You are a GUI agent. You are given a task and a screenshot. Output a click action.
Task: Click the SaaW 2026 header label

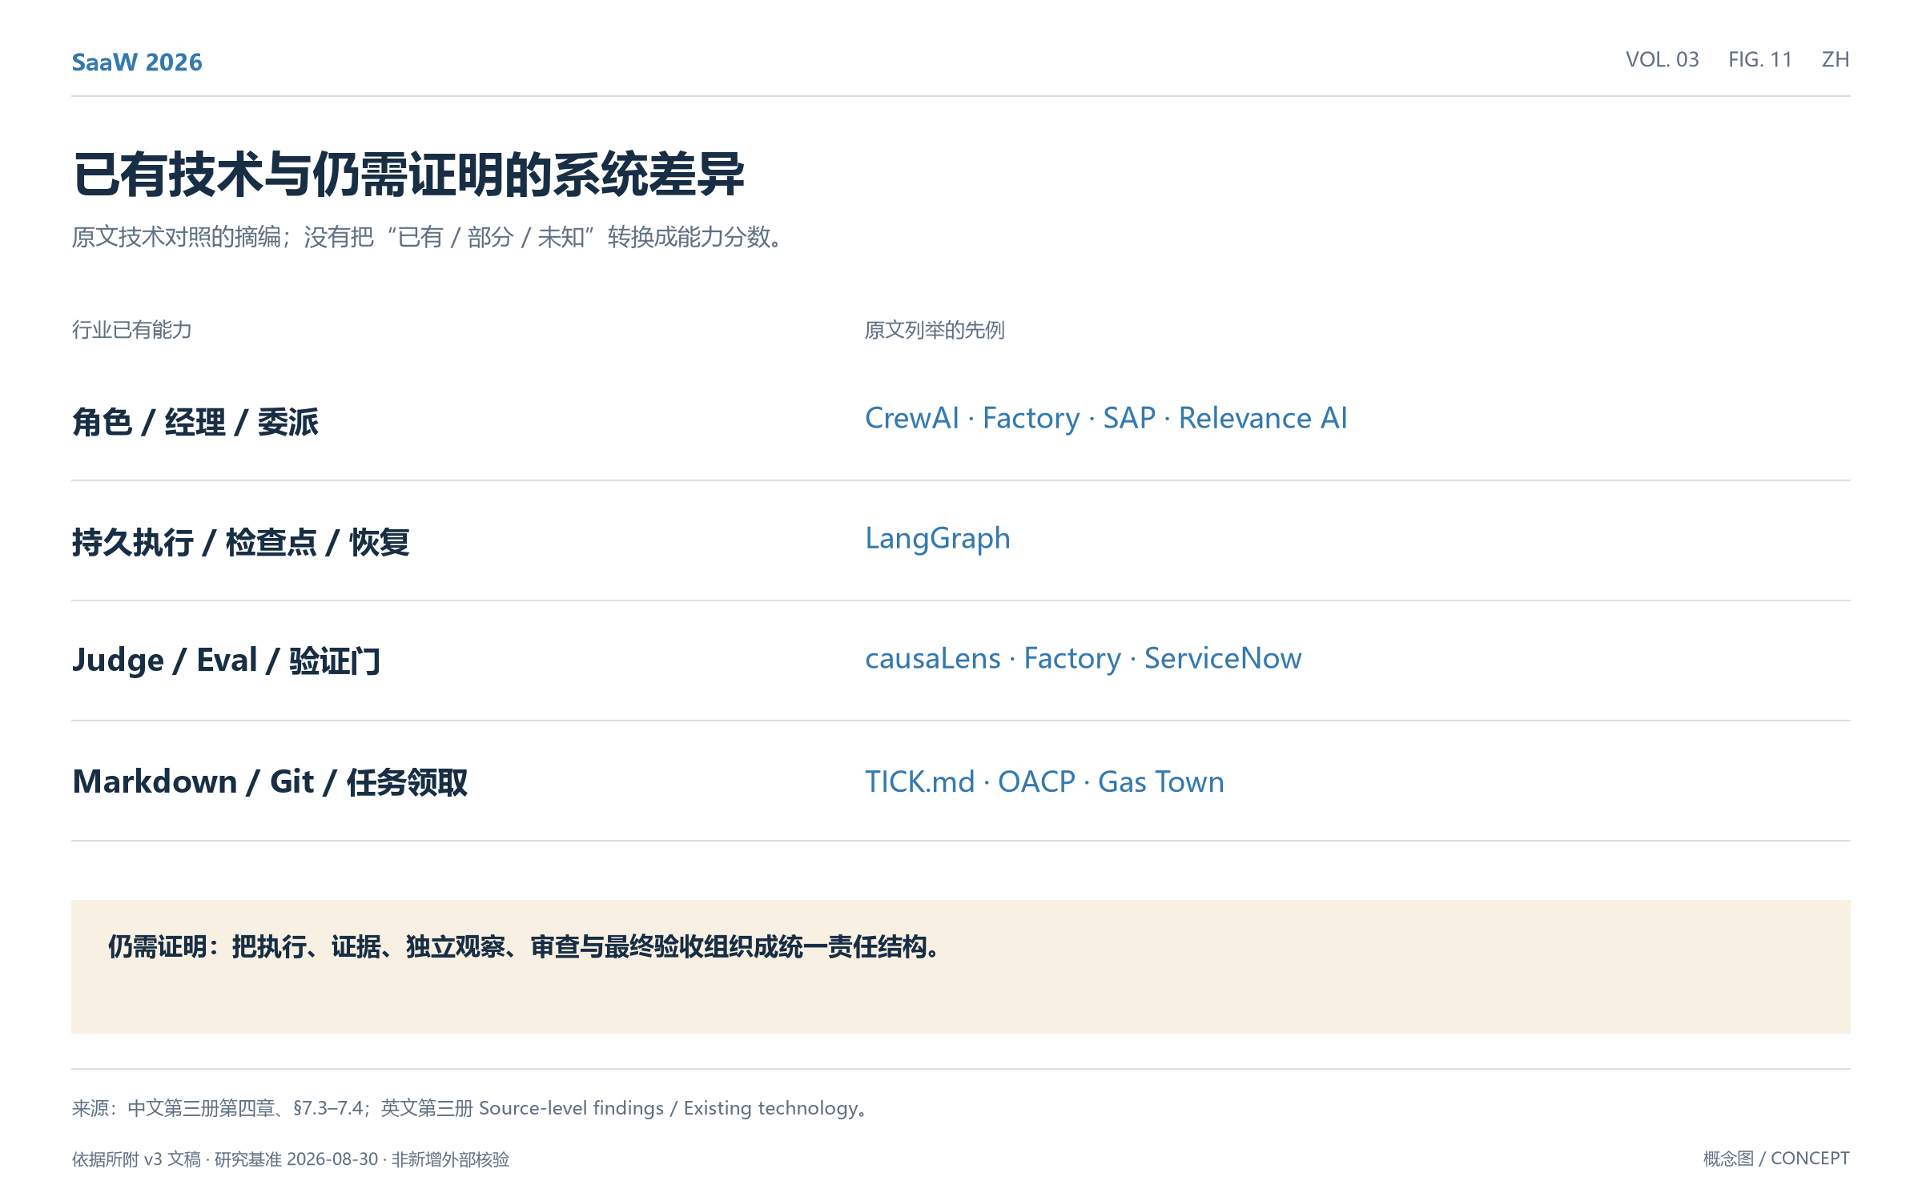(137, 62)
